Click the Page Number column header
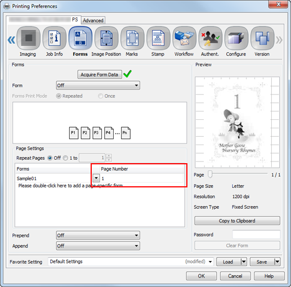Image resolution: width=291 pixels, height=287 pixels. (x=141, y=169)
